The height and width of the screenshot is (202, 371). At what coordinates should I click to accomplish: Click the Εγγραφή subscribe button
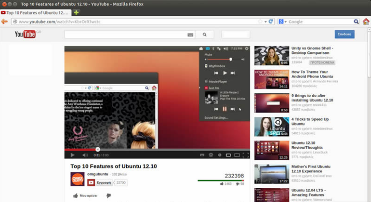point(100,182)
